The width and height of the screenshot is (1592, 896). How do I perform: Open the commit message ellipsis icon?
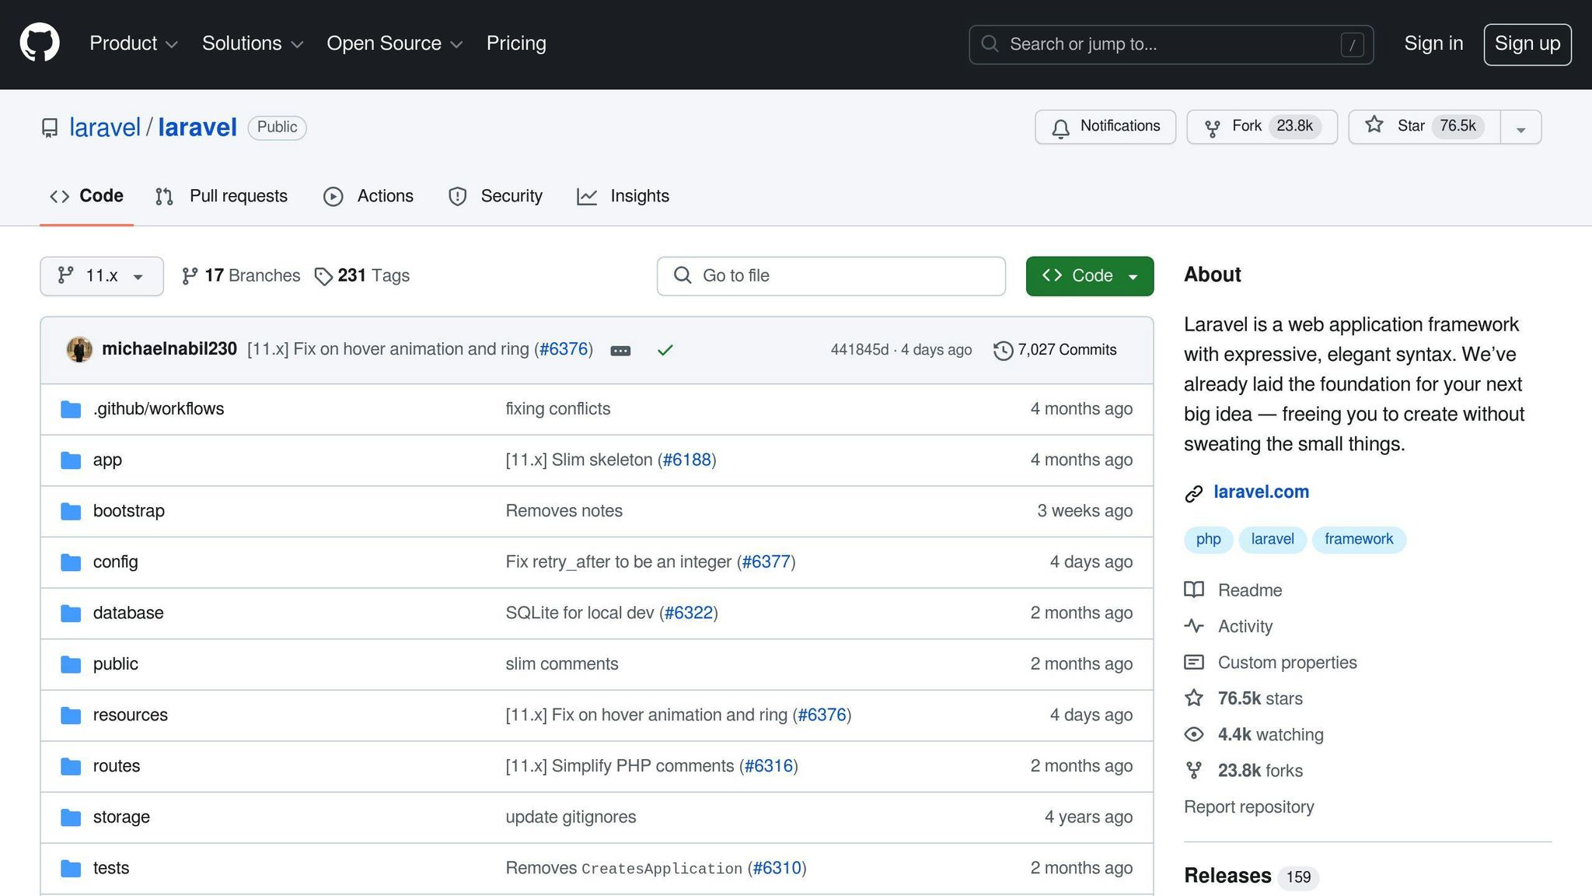tap(620, 351)
